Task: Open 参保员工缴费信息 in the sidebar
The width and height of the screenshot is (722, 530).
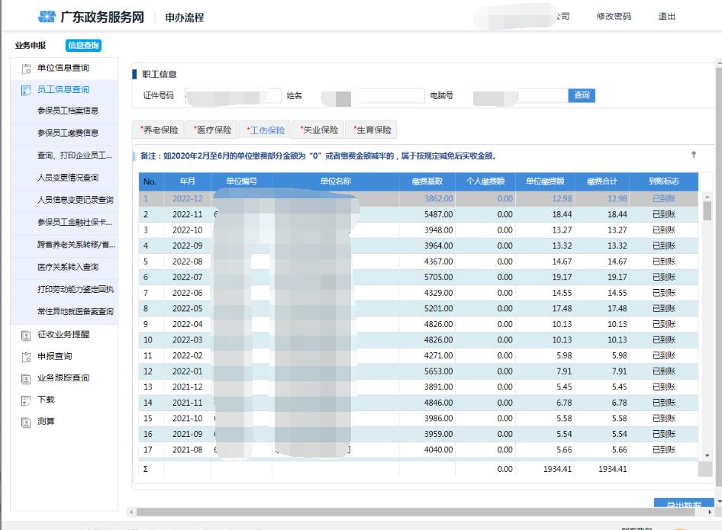Action: (68, 133)
